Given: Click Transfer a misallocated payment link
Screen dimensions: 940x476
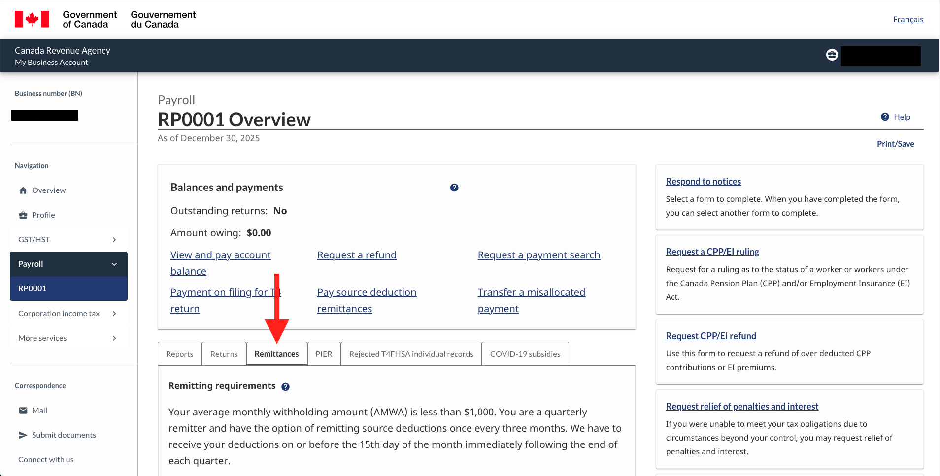Looking at the screenshot, I should coord(532,300).
